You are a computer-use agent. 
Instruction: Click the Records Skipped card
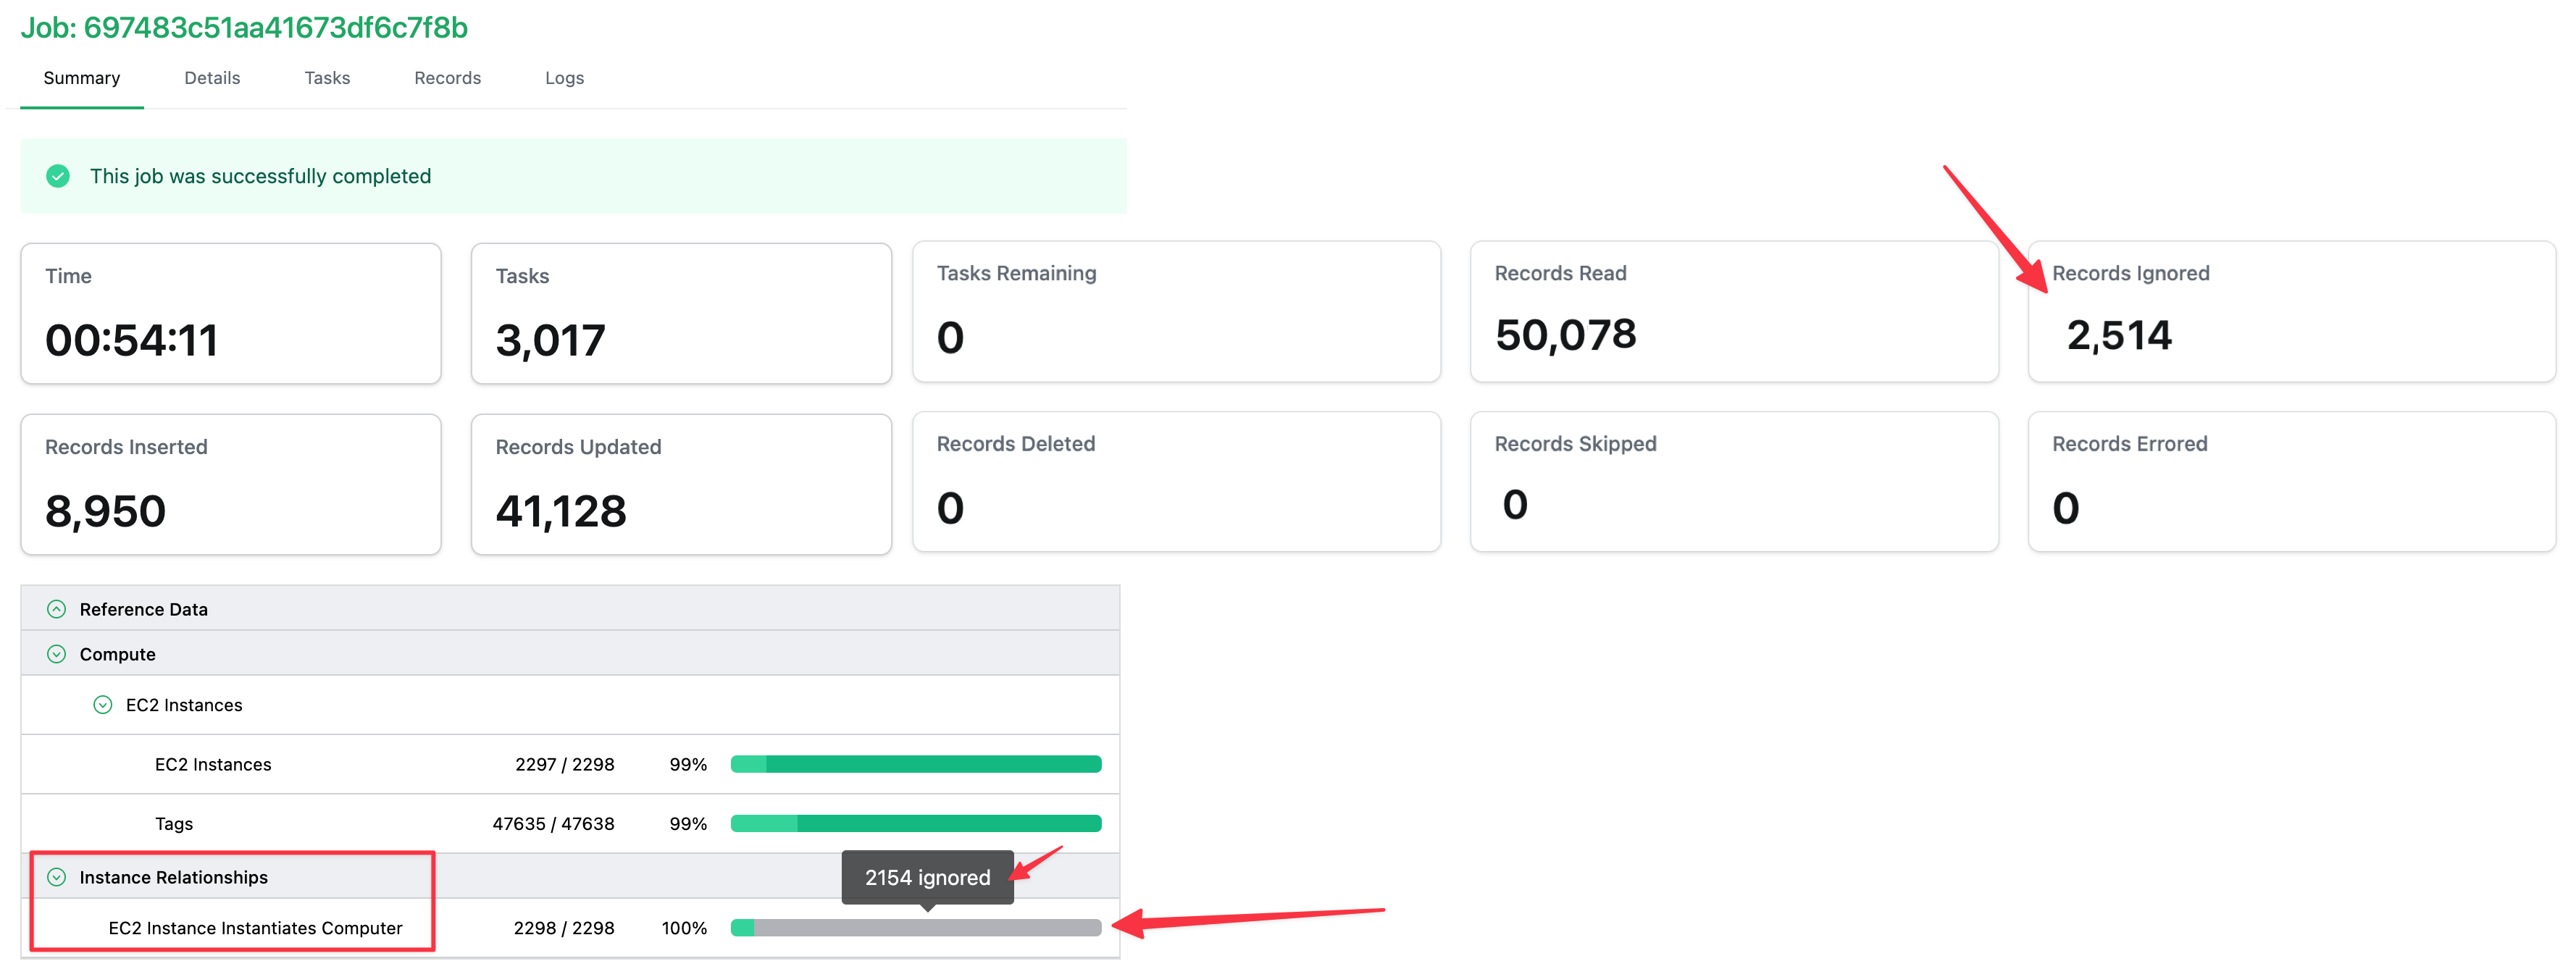pyautogui.click(x=1734, y=482)
